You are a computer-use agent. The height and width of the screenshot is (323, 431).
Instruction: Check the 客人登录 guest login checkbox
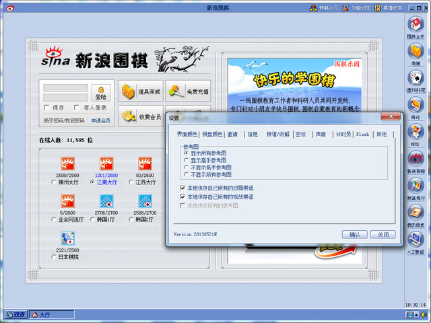[x=77, y=107]
